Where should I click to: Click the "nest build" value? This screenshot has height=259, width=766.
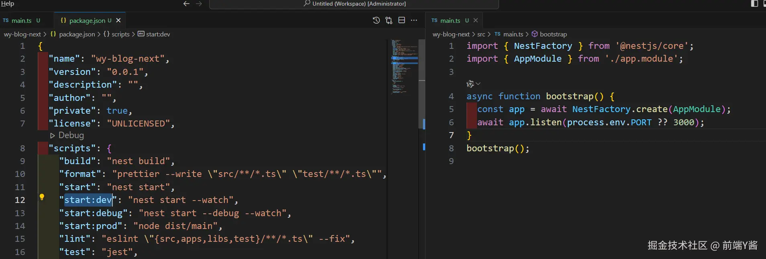tap(139, 161)
